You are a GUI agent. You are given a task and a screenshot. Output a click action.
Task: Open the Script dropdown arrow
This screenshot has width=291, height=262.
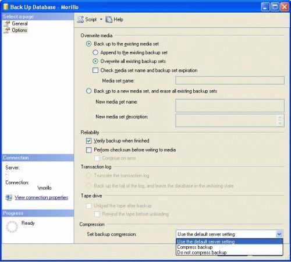click(101, 19)
